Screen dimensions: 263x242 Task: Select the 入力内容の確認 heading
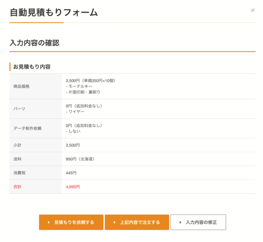pyautogui.click(x=35, y=43)
